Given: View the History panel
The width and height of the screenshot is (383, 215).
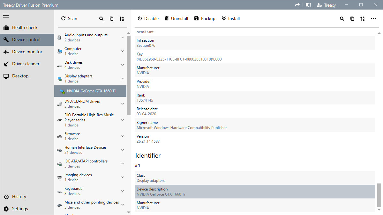Looking at the screenshot, I should 19,197.
